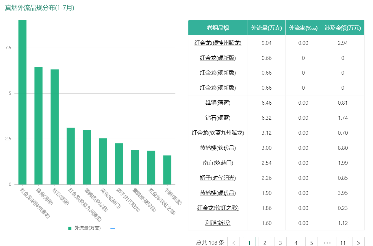Go to the previous page arrow
The image size is (373, 246).
234,243
